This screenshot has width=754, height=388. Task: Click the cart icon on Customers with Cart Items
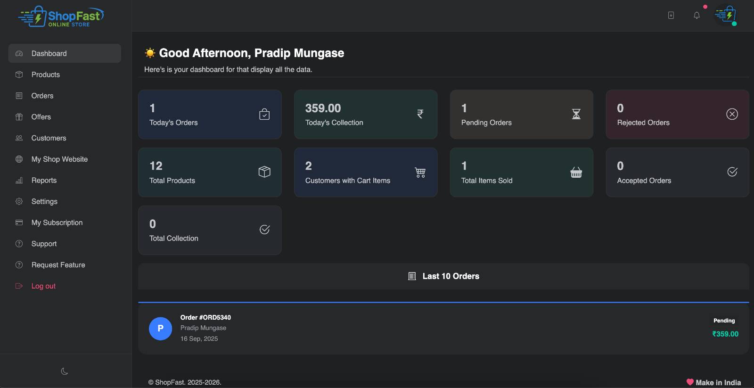coord(420,173)
